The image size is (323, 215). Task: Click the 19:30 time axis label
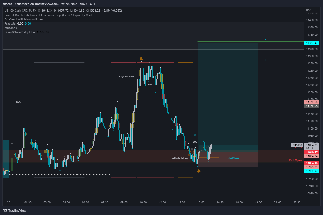pos(258,203)
